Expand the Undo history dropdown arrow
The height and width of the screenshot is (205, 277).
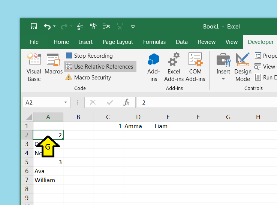tap(54, 26)
